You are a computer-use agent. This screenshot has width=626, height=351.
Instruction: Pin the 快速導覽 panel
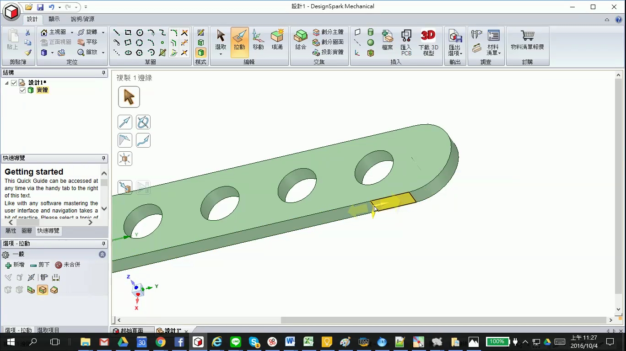[x=103, y=158]
